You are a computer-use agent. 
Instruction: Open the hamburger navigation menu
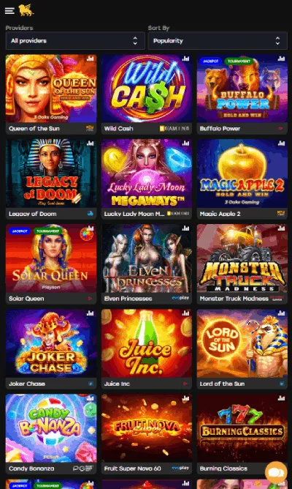(9, 10)
